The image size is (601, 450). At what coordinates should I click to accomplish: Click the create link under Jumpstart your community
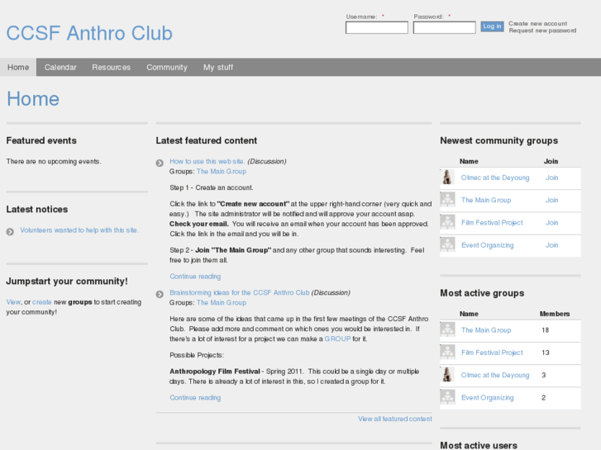42,302
